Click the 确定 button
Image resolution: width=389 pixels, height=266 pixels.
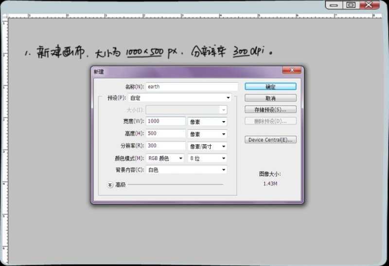pos(270,87)
